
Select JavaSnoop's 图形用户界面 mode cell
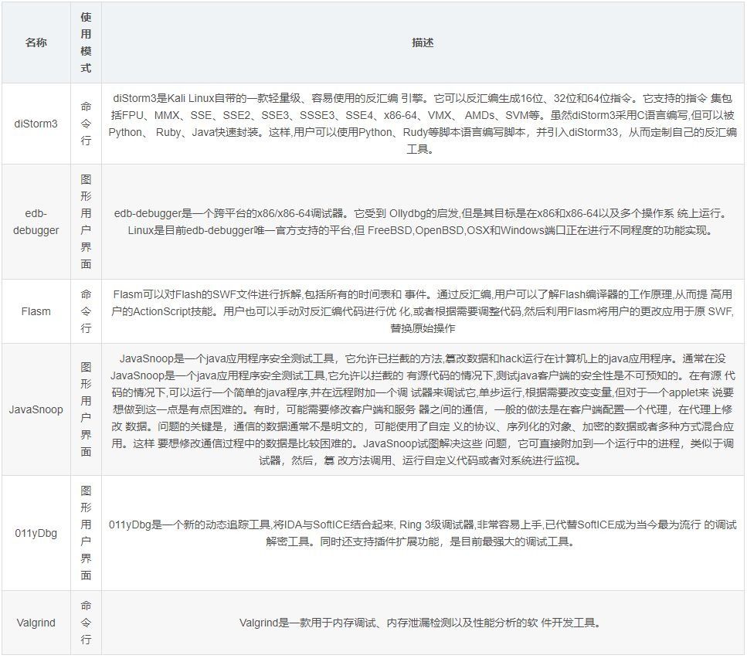84,409
